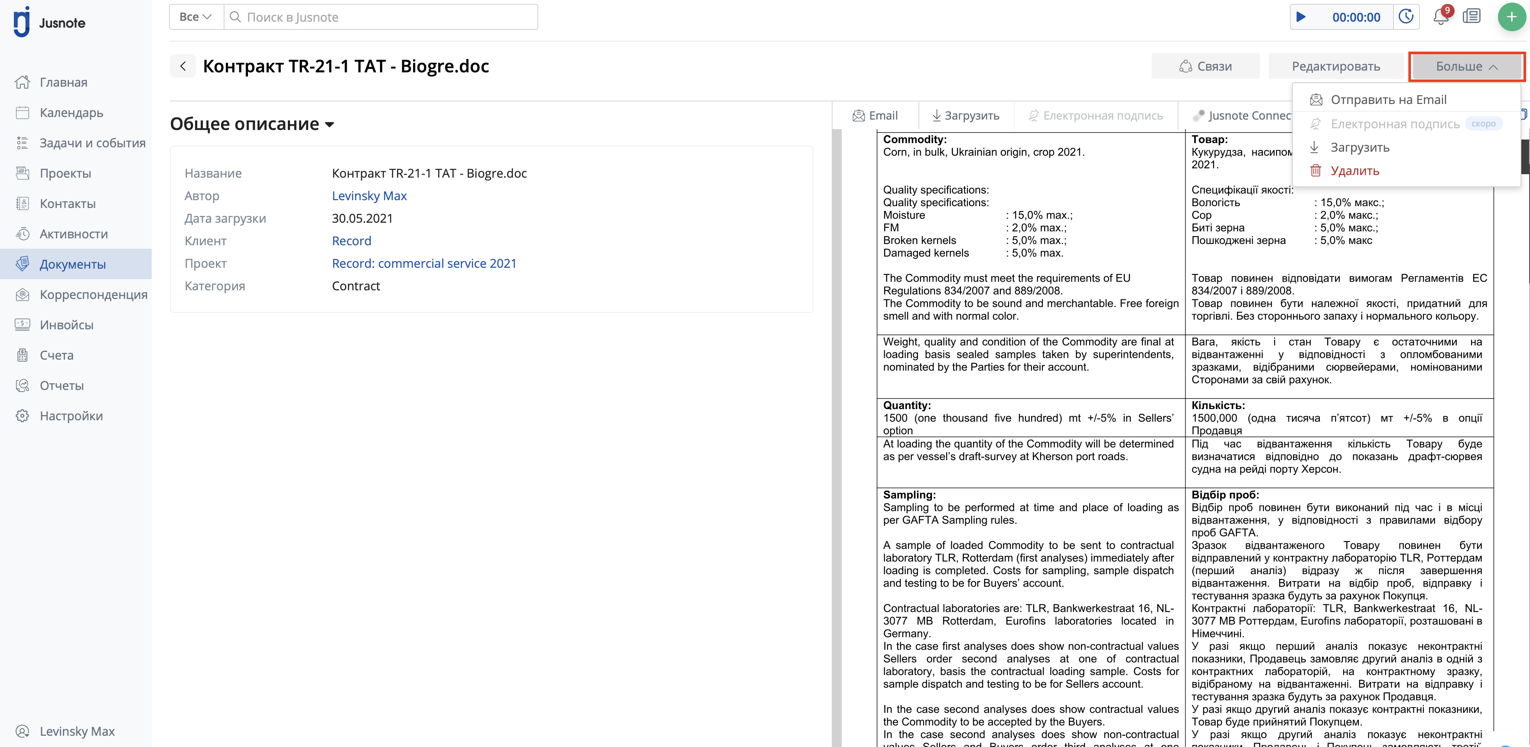Open the Проекты icon in sidebar

point(23,173)
